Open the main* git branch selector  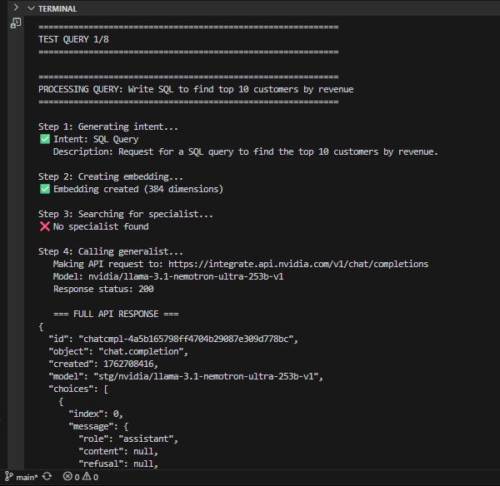point(27,477)
